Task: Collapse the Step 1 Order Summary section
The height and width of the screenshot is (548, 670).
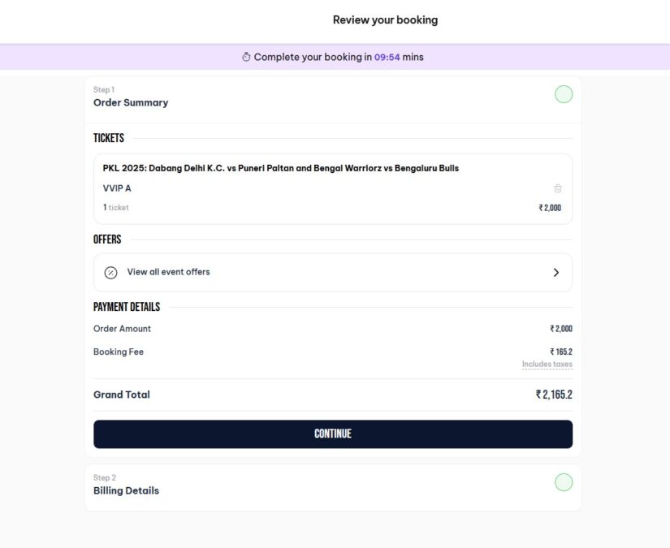Action: pyautogui.click(x=131, y=102)
